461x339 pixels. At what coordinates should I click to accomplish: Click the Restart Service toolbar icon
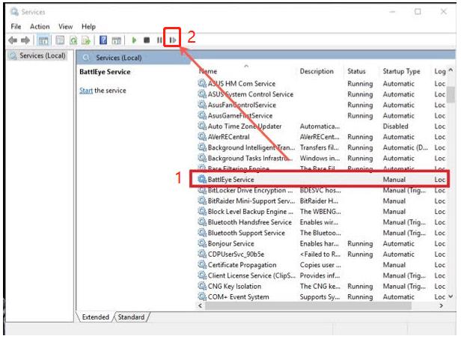tap(173, 40)
